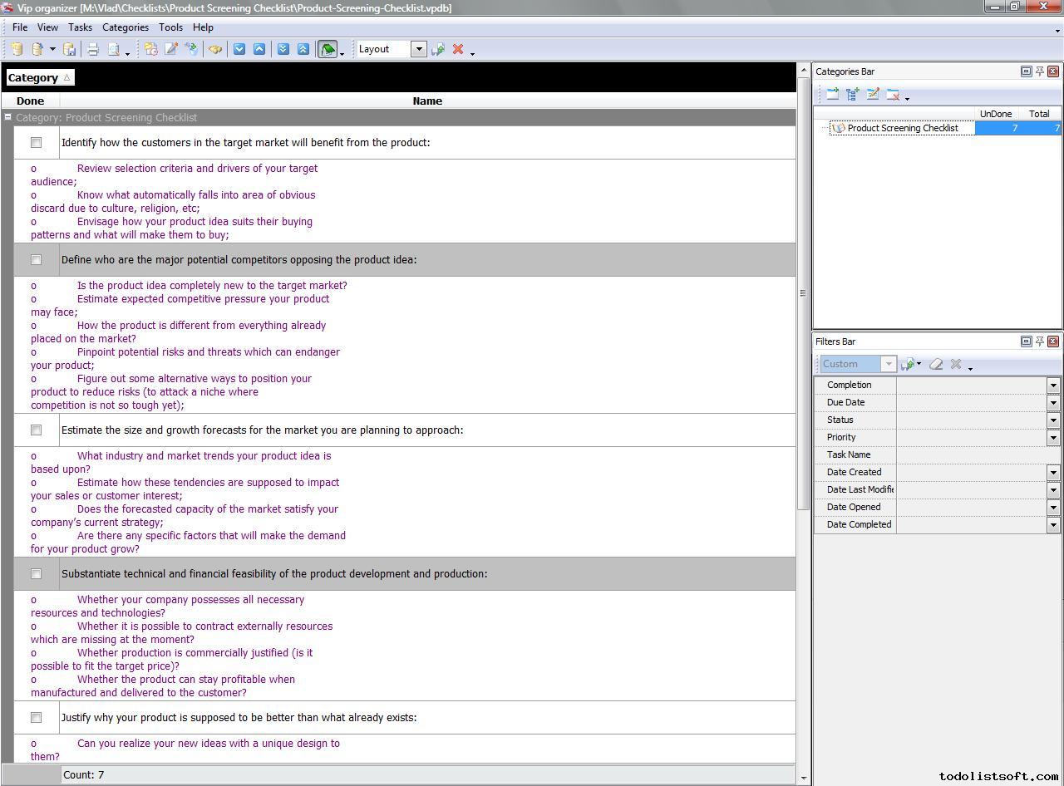The width and height of the screenshot is (1064, 786).
Task: Add subcategory using Categories Bar tree icon
Action: (852, 95)
